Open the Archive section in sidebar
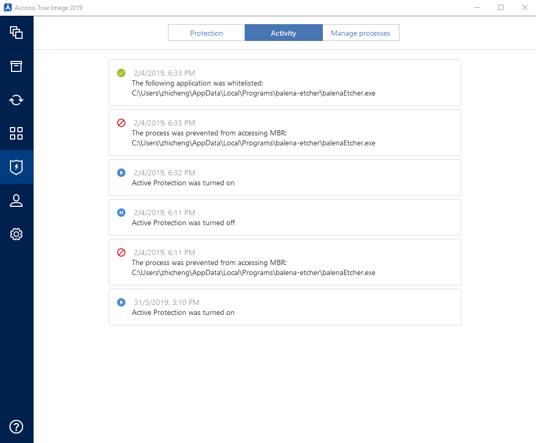 pos(16,66)
